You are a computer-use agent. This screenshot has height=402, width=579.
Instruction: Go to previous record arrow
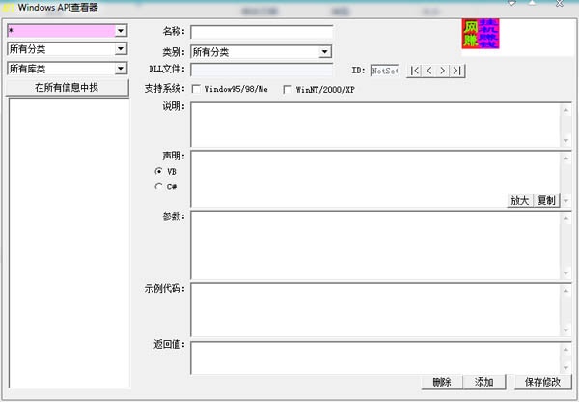point(428,71)
